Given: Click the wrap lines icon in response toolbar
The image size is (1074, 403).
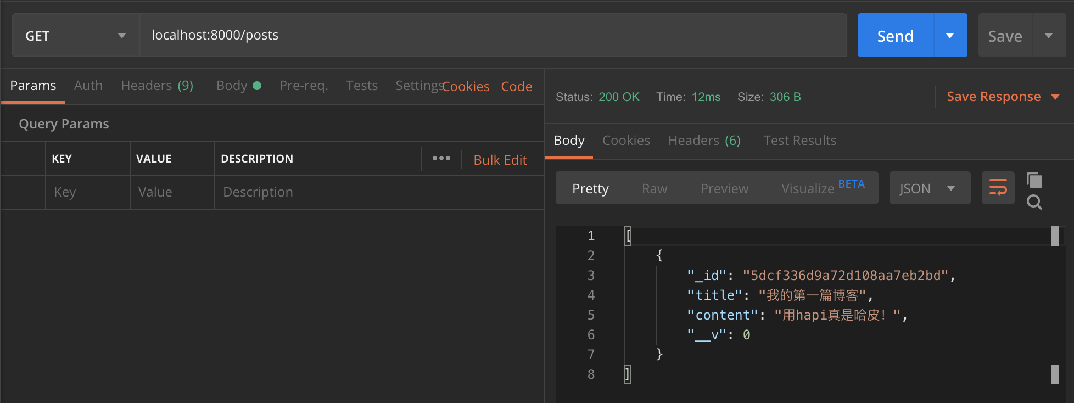Looking at the screenshot, I should click(x=998, y=188).
